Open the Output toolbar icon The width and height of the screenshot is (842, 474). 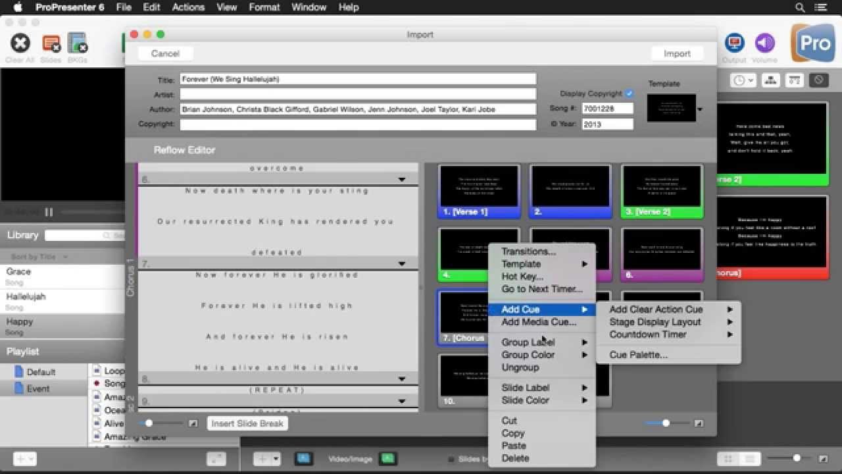click(734, 43)
